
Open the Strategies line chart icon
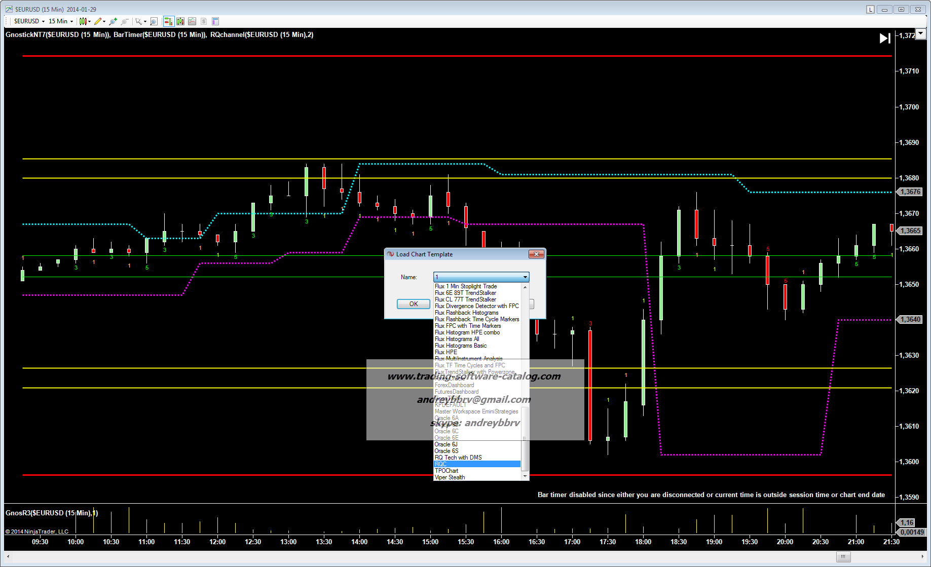click(192, 21)
